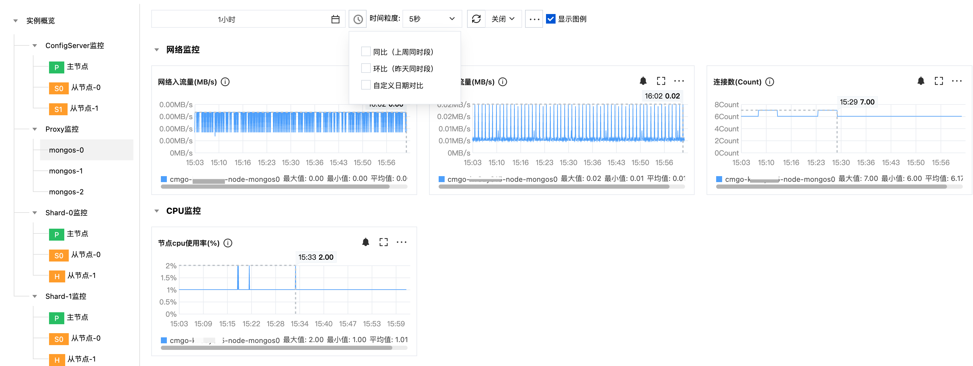Open the 时间粒度 5秒 dropdown

(x=432, y=19)
